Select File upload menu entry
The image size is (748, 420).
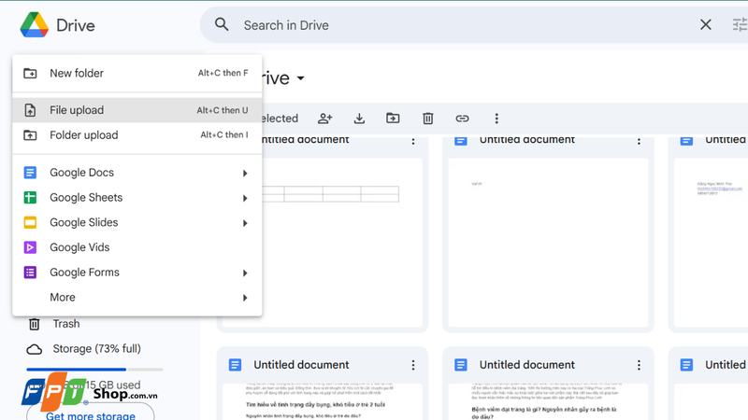click(x=137, y=110)
